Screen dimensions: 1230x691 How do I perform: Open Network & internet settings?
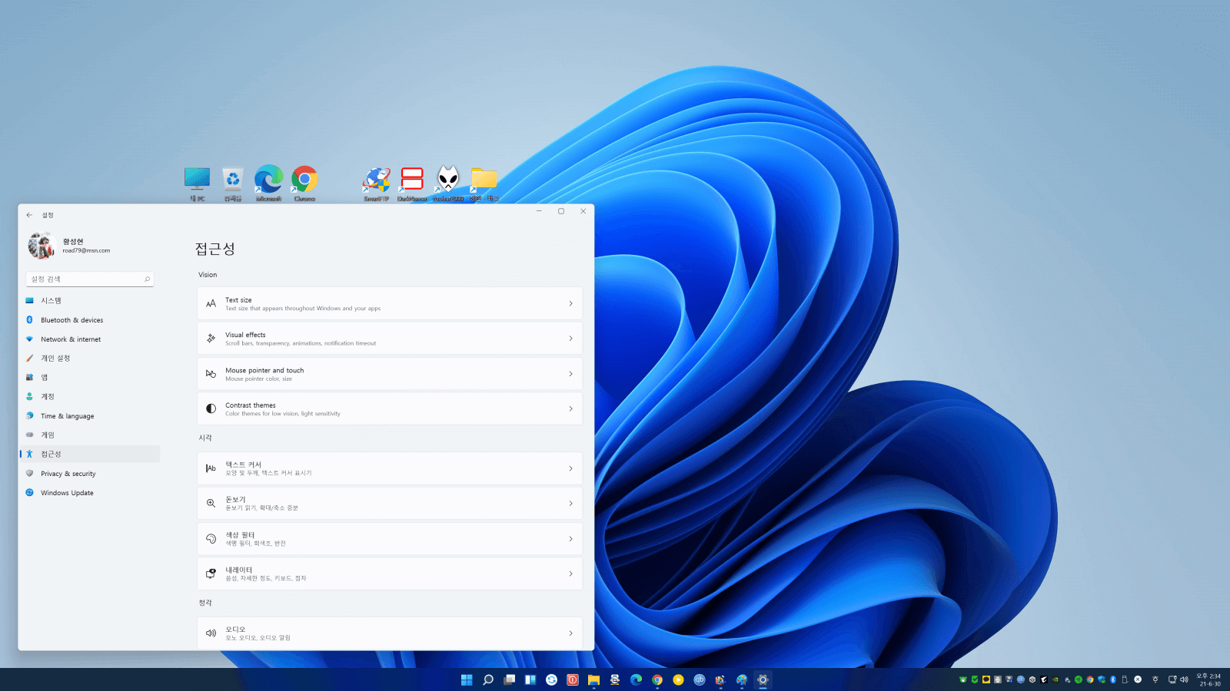click(90, 339)
